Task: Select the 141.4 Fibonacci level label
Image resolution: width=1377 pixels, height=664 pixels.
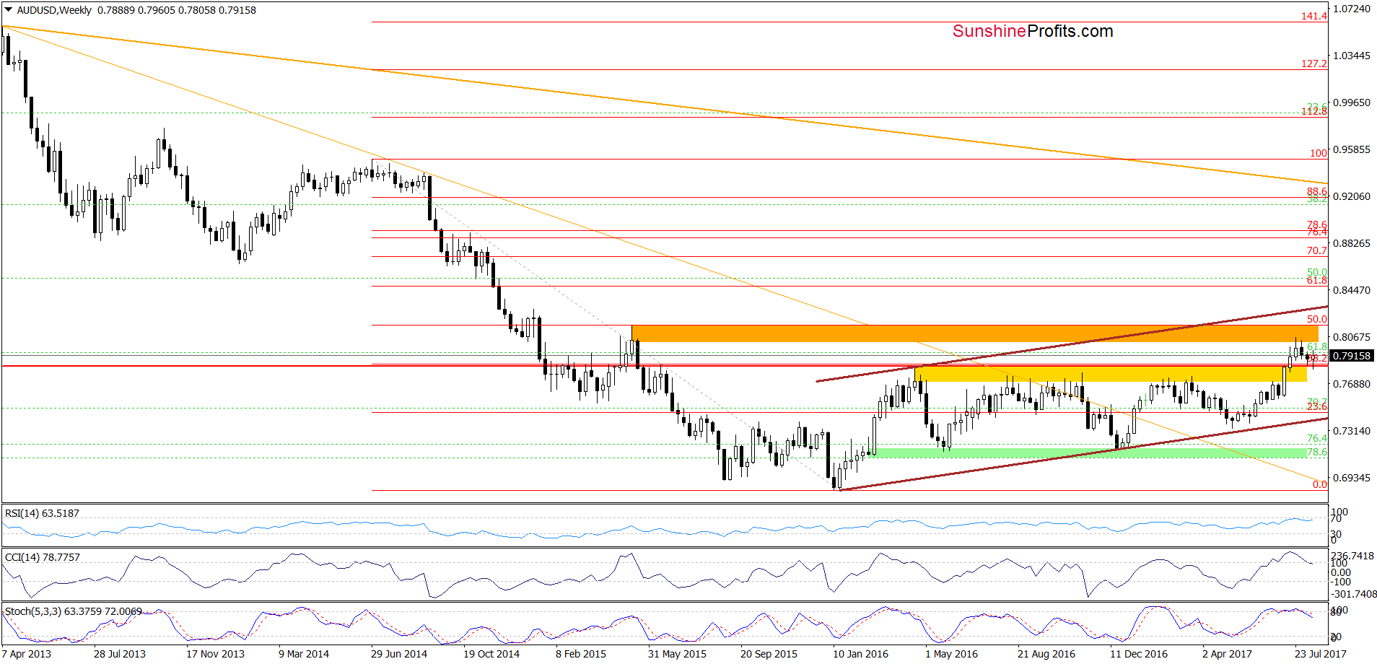Action: click(1314, 16)
